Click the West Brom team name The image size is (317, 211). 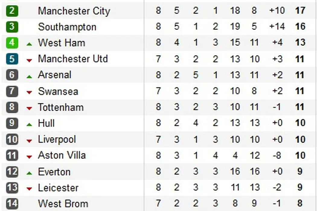[x=63, y=204]
